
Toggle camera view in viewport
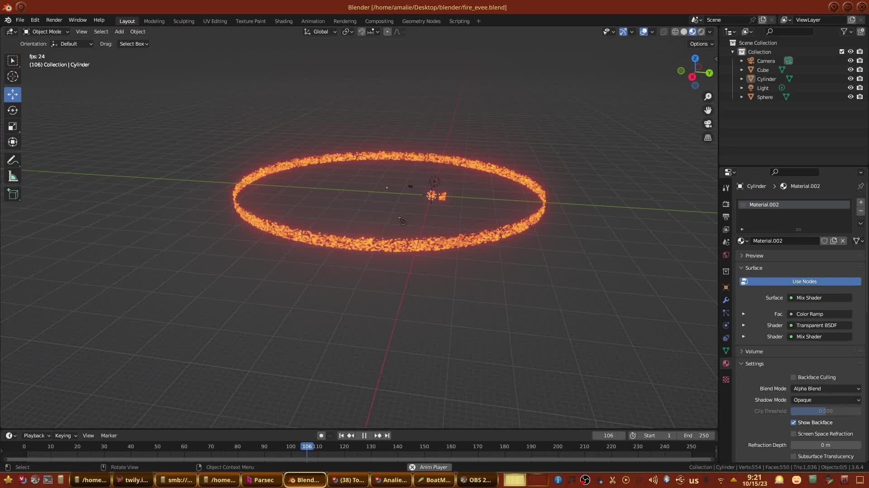coord(708,124)
